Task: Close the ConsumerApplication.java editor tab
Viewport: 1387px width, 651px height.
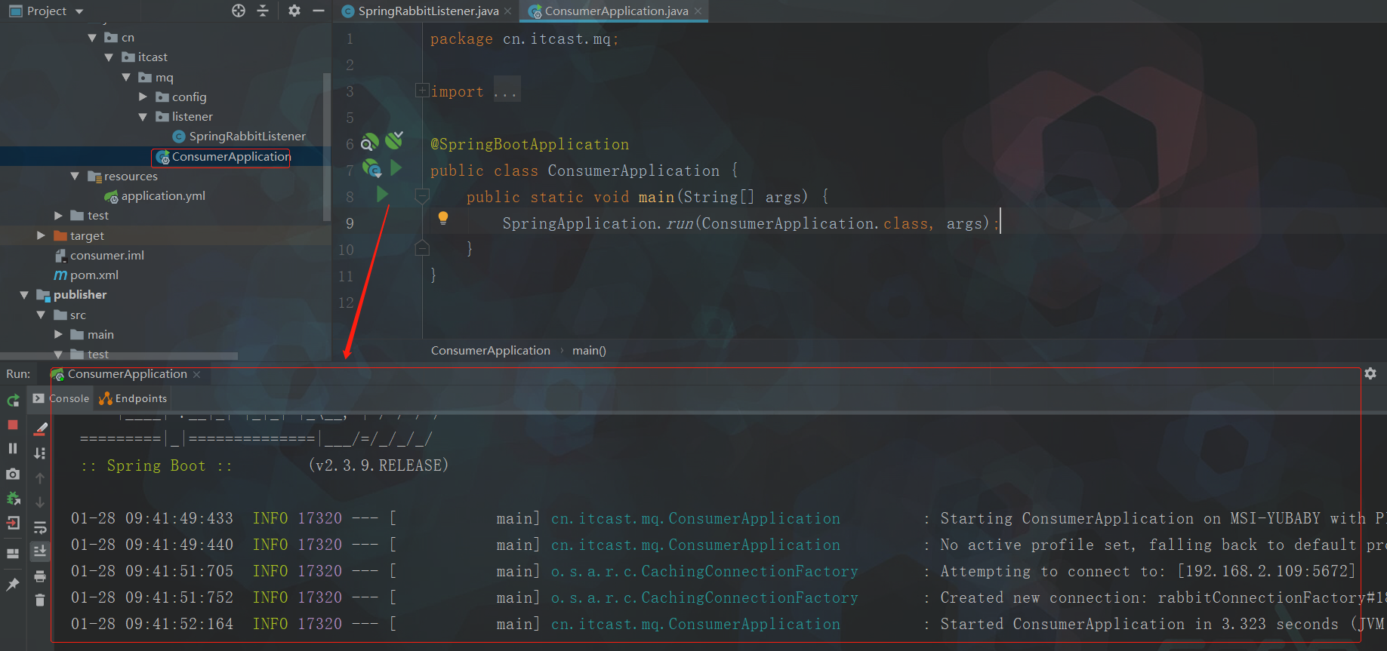Action: click(x=698, y=11)
